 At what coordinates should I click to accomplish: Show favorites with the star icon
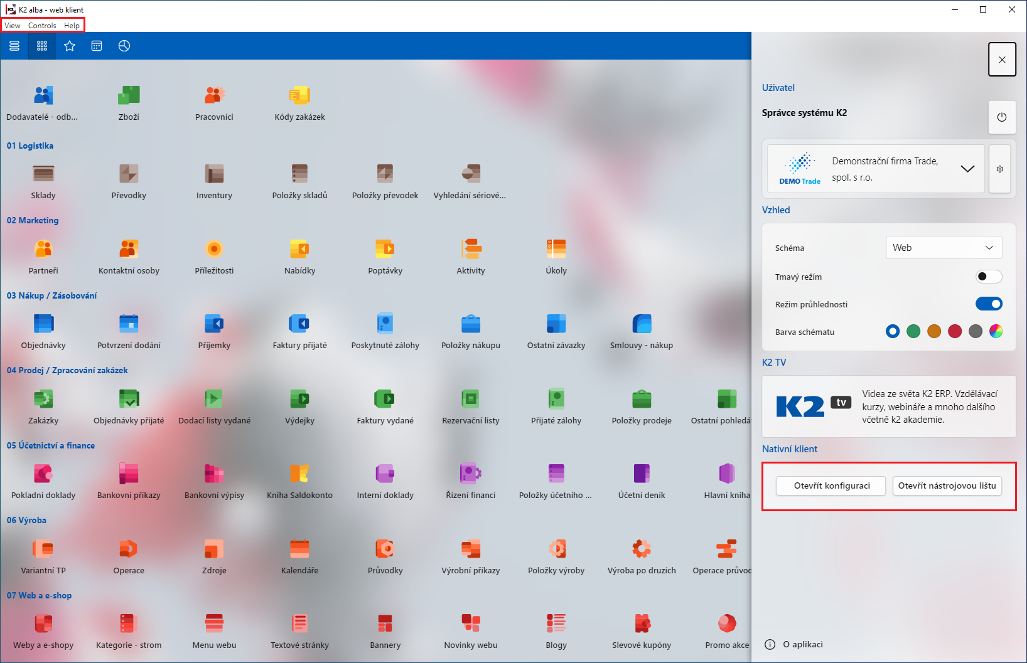tap(70, 46)
